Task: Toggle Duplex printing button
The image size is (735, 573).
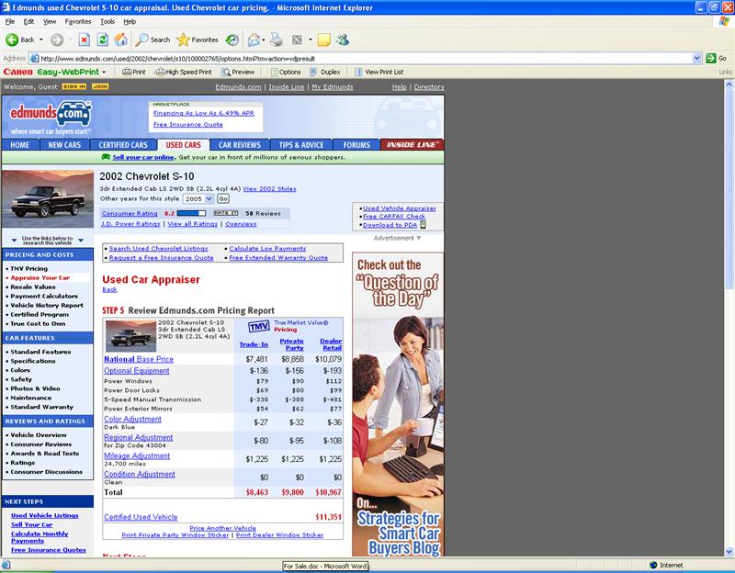Action: tap(325, 73)
